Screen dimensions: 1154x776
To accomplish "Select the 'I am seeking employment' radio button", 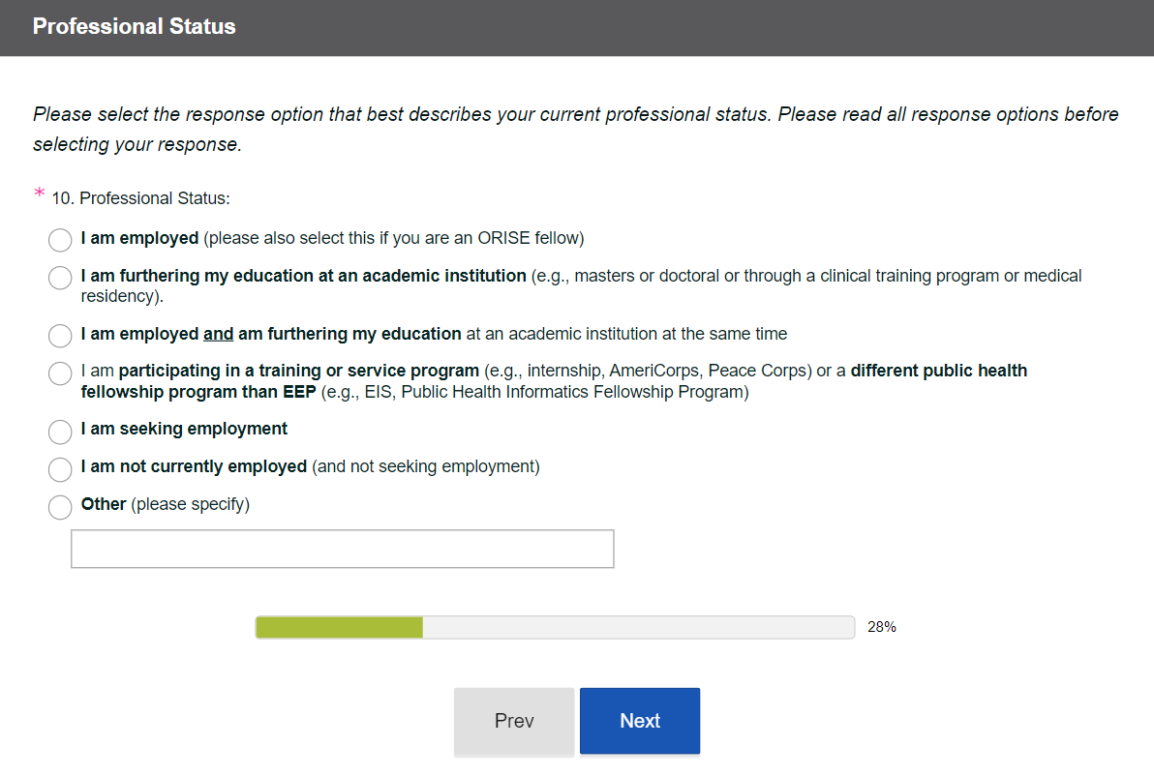I will click(60, 431).
